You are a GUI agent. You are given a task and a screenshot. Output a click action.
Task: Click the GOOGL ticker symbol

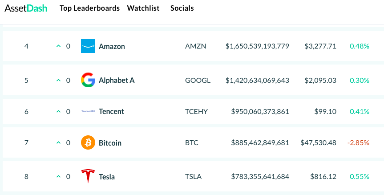(x=198, y=81)
